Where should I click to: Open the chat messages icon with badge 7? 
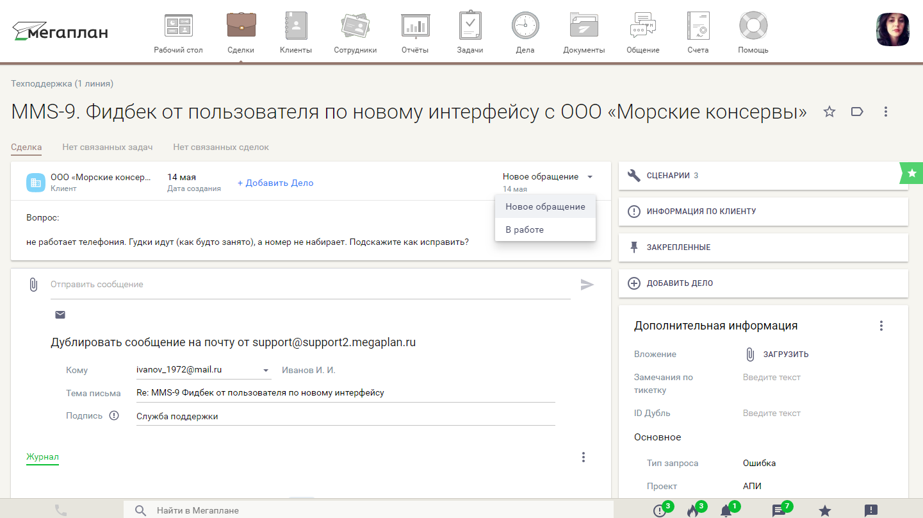[x=779, y=510]
